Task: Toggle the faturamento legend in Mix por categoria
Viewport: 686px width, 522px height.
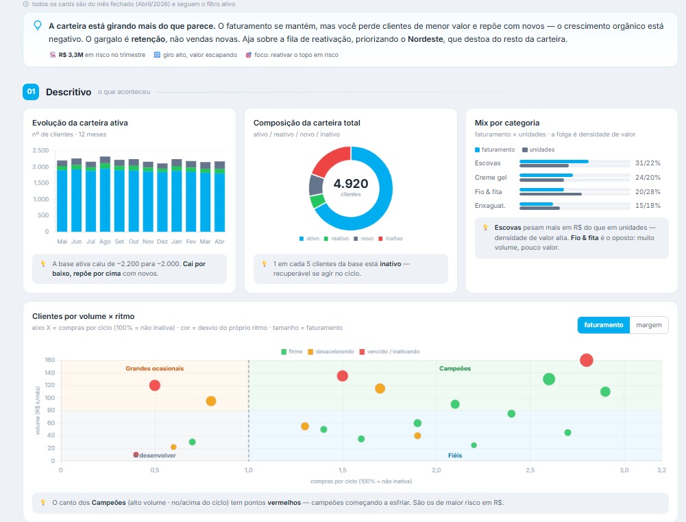Action: coord(495,150)
